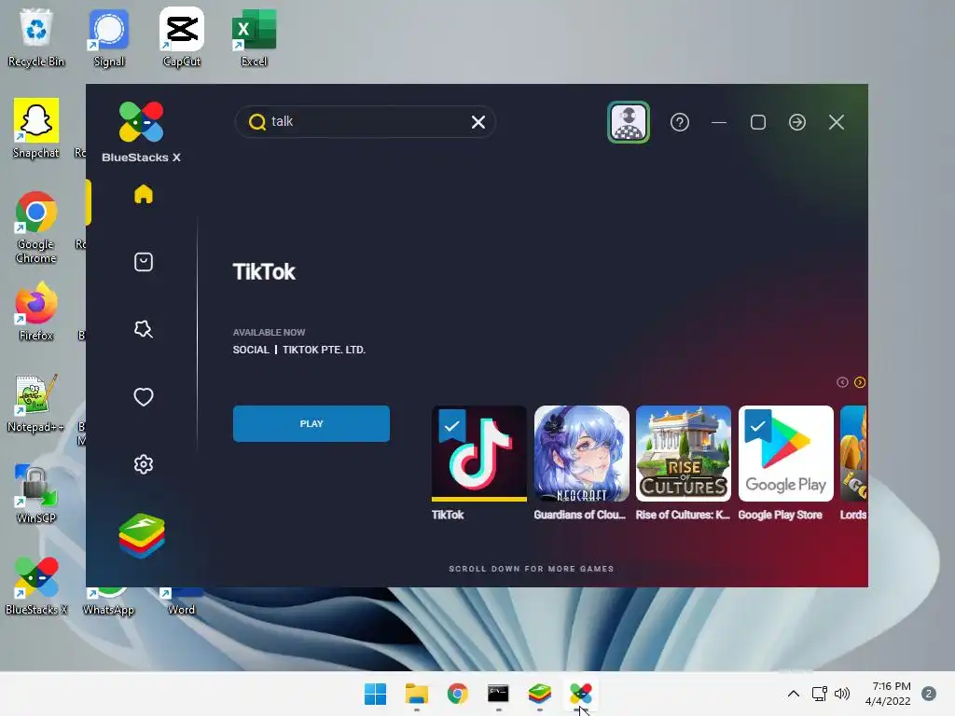Clear the search text with the X icon
This screenshot has height=716, width=955.
[478, 122]
